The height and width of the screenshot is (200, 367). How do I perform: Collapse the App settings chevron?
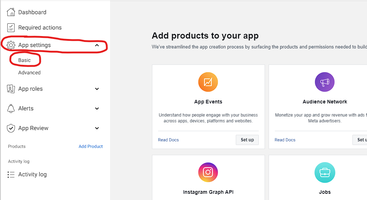tap(97, 45)
